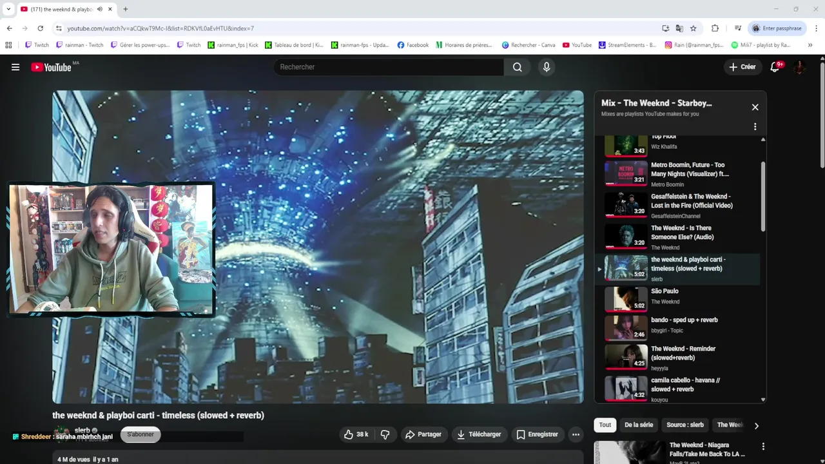Open more actions ellipsis under video
This screenshot has width=825, height=464.
point(576,434)
